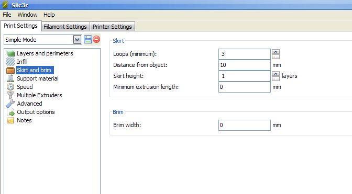
Task: Increase the Loops (minimum) value
Action: pyautogui.click(x=276, y=52)
